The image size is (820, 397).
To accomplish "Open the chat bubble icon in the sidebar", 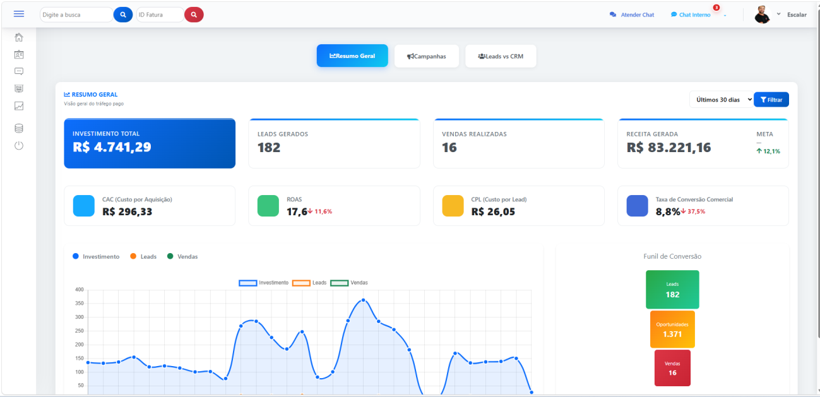I will coord(19,71).
